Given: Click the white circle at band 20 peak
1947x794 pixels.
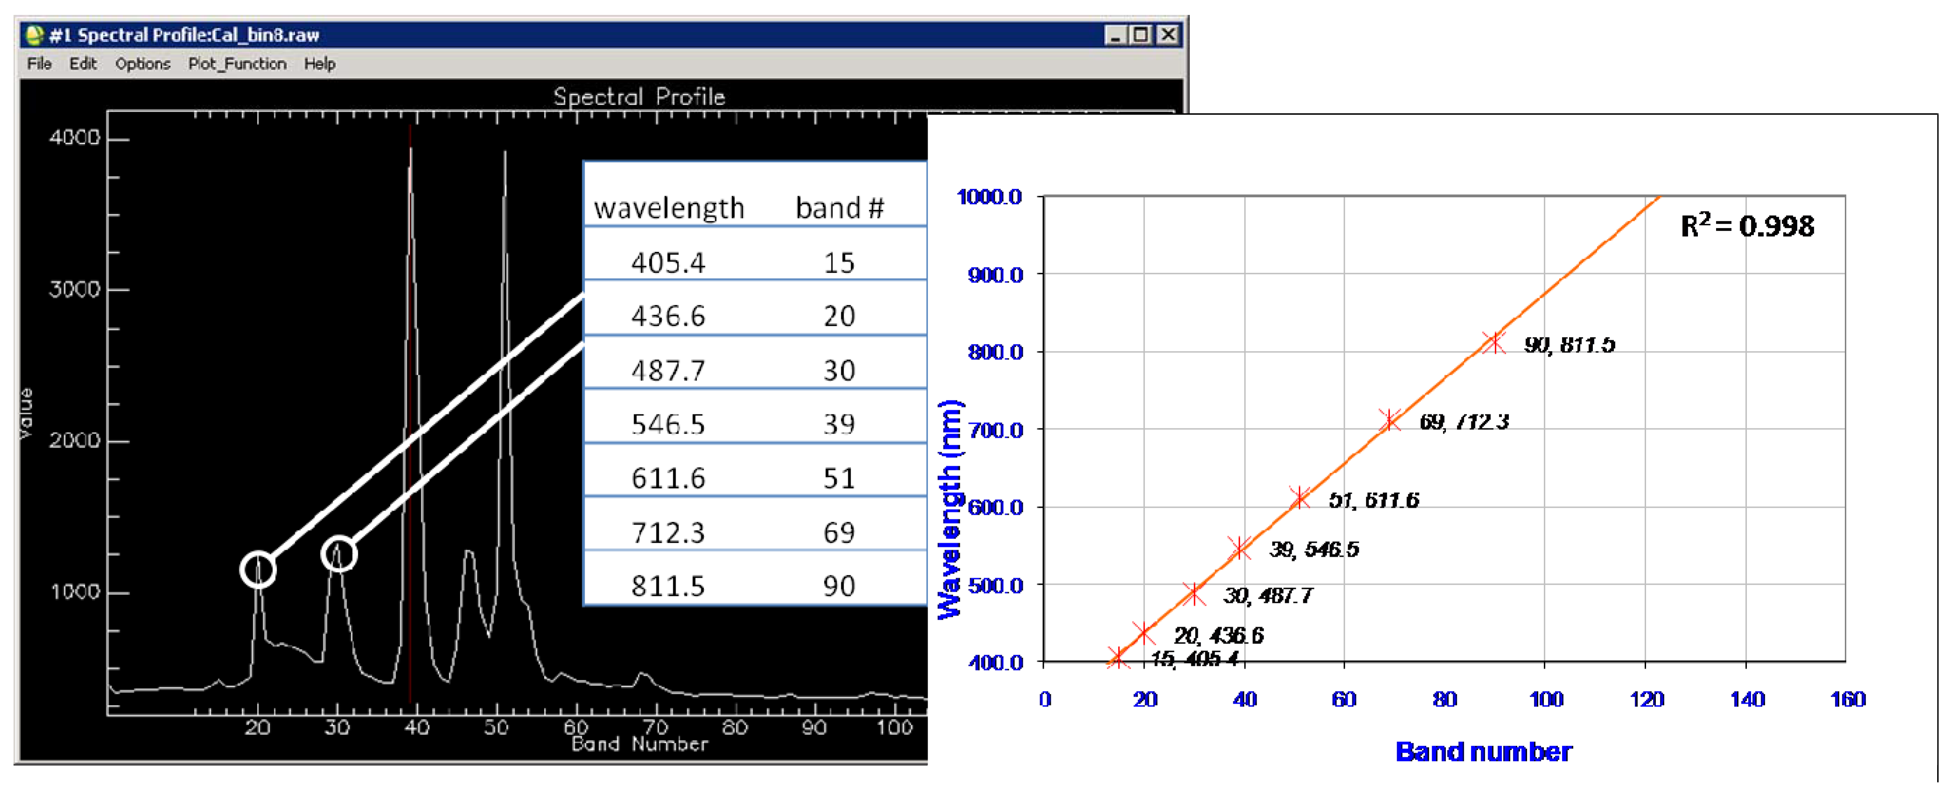Looking at the screenshot, I should click(258, 569).
